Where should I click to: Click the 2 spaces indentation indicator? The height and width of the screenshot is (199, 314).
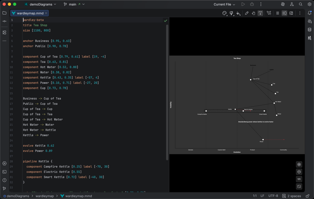pyautogui.click(x=294, y=196)
